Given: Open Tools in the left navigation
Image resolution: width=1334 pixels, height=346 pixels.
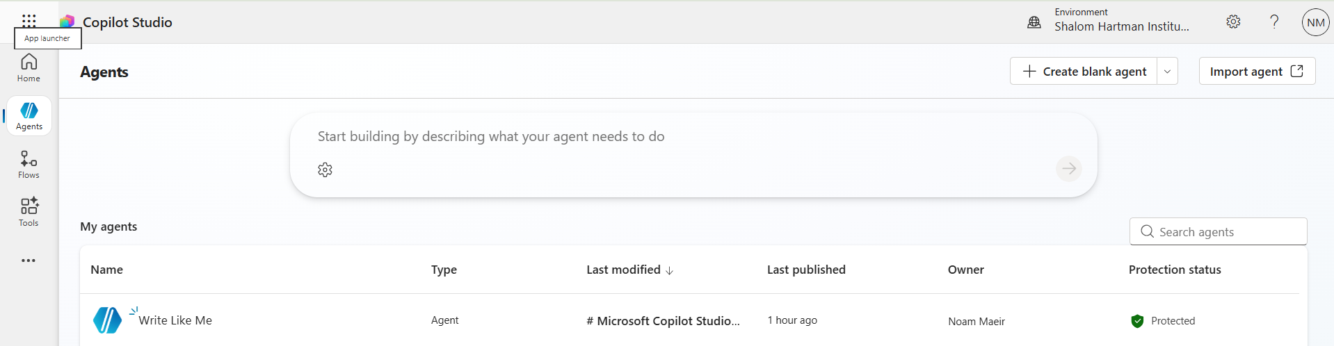Looking at the screenshot, I should [29, 213].
